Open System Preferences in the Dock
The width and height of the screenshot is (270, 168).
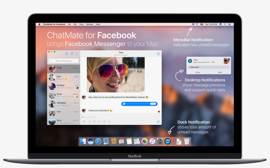[x=160, y=141]
